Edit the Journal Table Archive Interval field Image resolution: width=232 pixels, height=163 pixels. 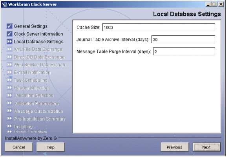coord(183,39)
